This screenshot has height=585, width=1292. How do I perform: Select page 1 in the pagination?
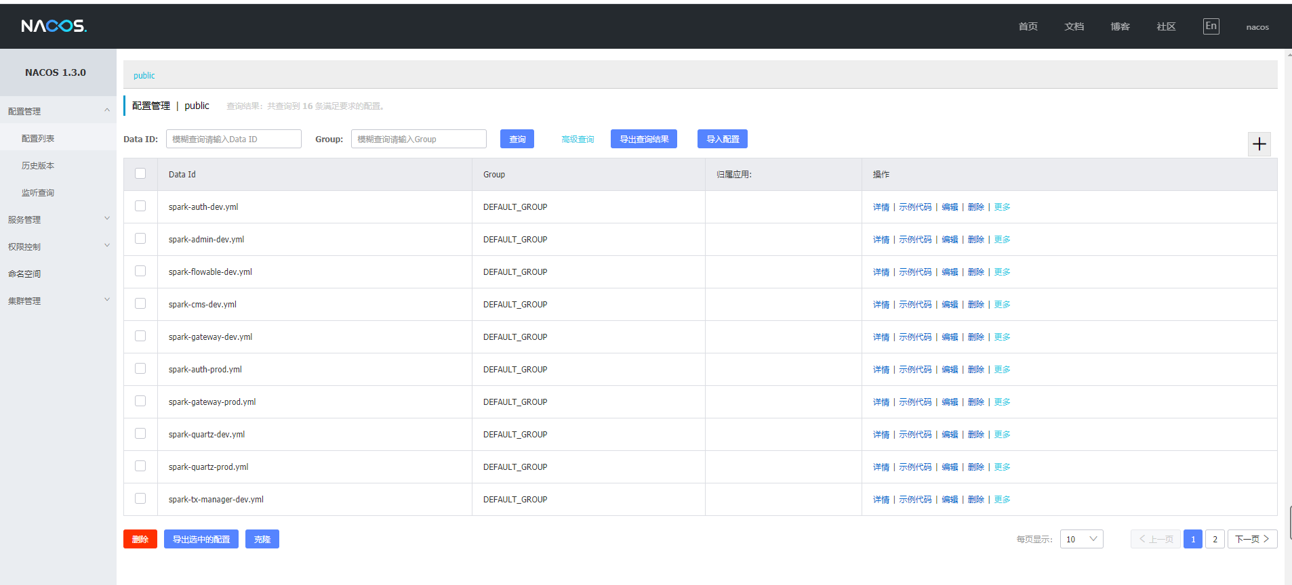[1193, 539]
